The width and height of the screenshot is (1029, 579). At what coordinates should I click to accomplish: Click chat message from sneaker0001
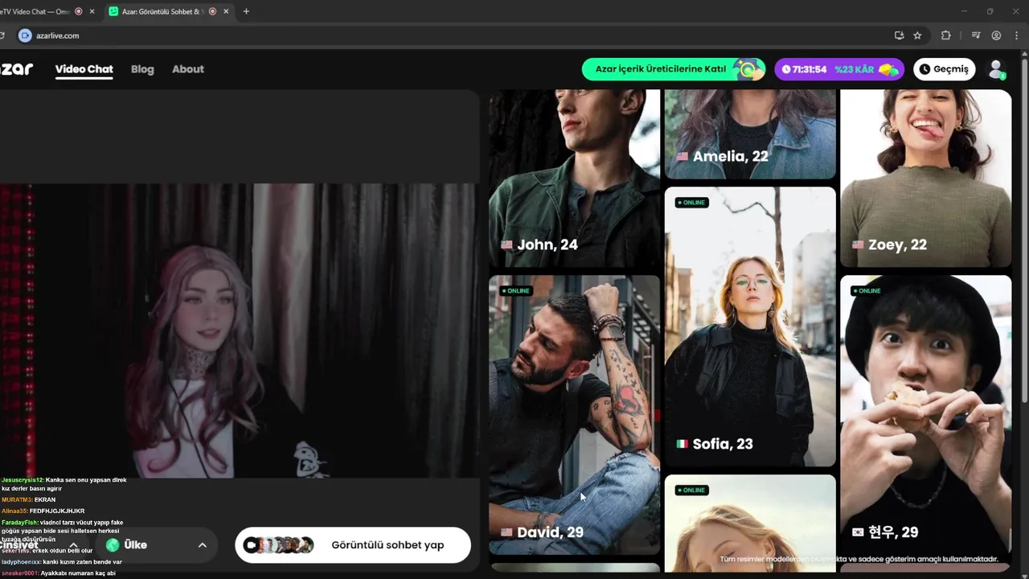pyautogui.click(x=59, y=573)
